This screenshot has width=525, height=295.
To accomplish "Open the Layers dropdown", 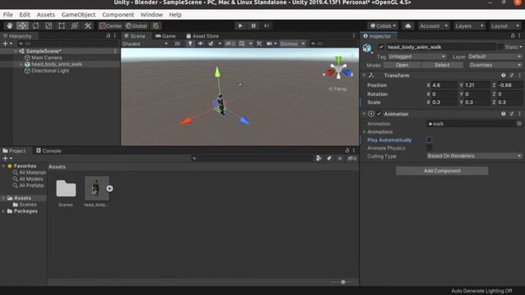I will [469, 25].
